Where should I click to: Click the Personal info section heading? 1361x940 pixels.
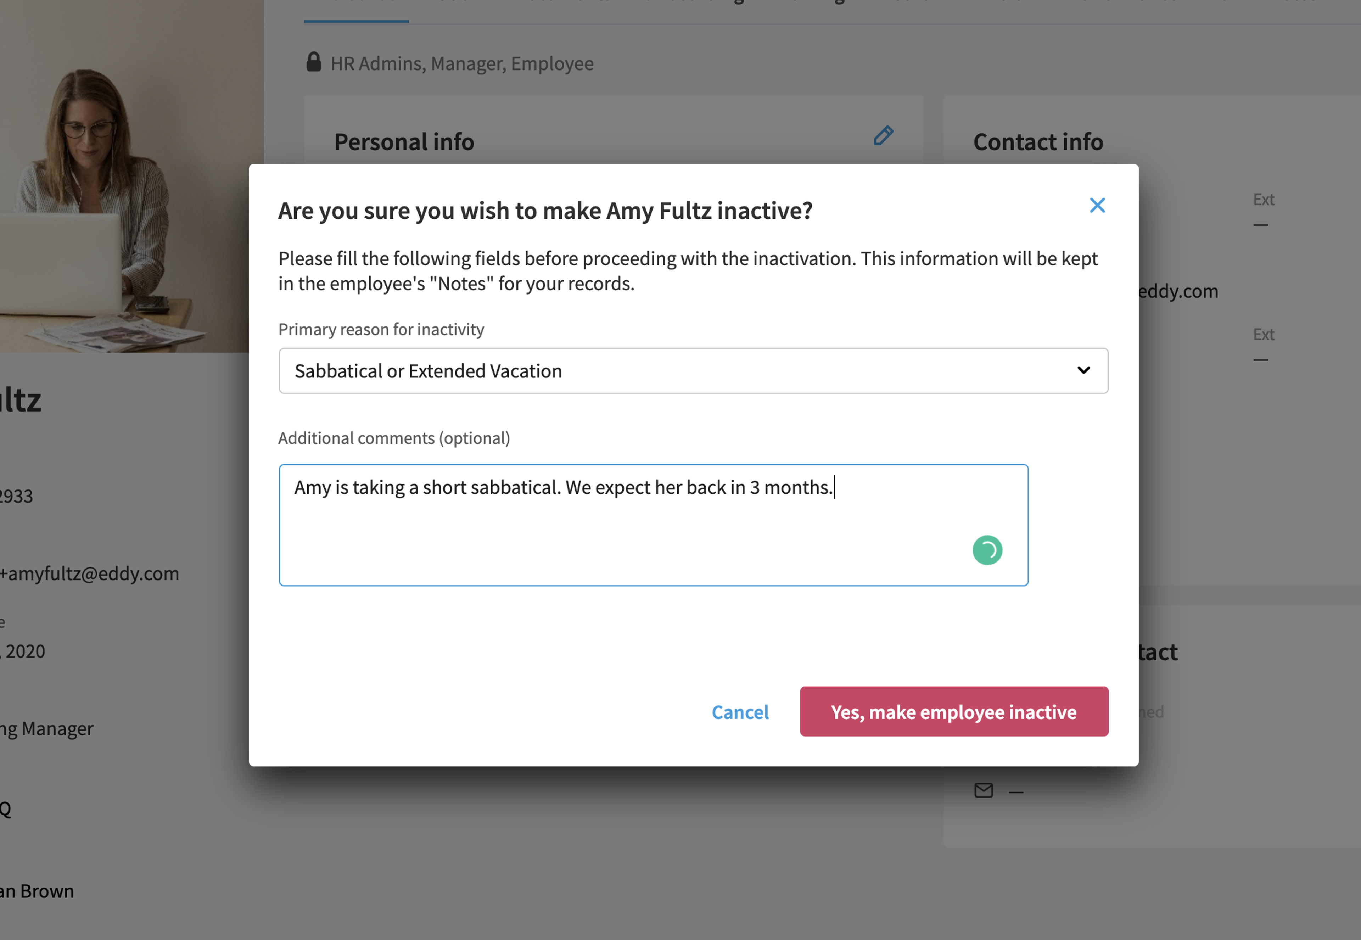pos(404,142)
